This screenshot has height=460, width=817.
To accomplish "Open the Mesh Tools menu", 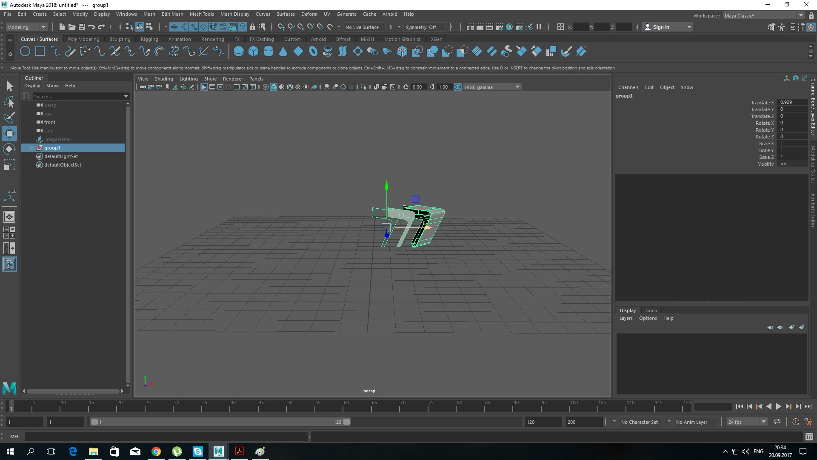I will tap(202, 14).
